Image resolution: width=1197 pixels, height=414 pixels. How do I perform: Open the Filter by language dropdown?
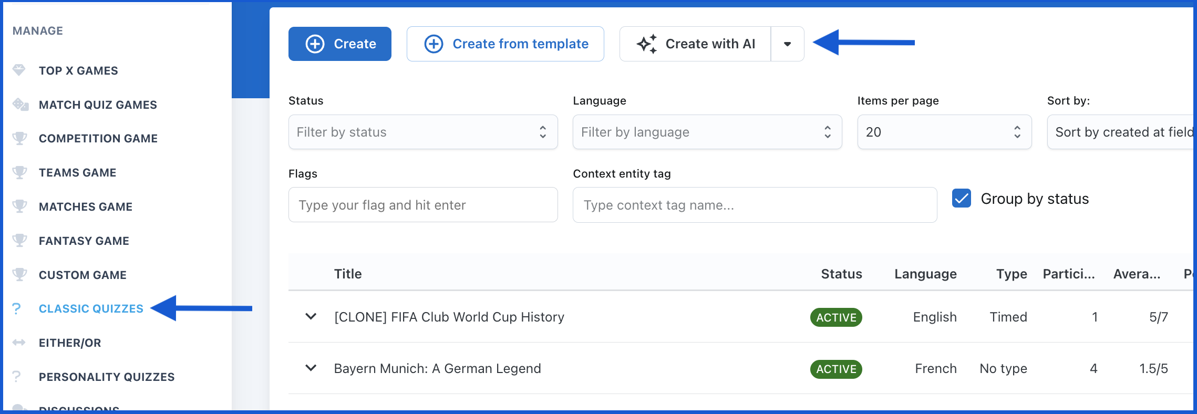(707, 132)
